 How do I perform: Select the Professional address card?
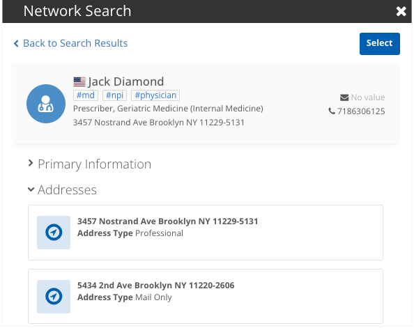point(206,233)
